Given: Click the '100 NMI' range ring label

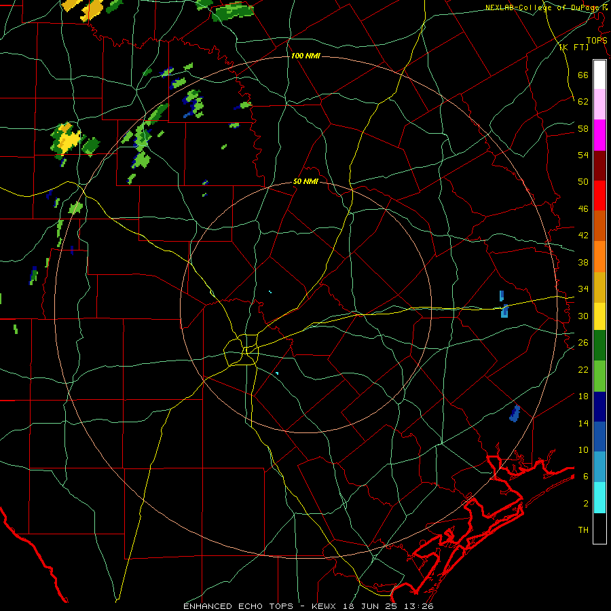Looking at the screenshot, I should coord(305,56).
